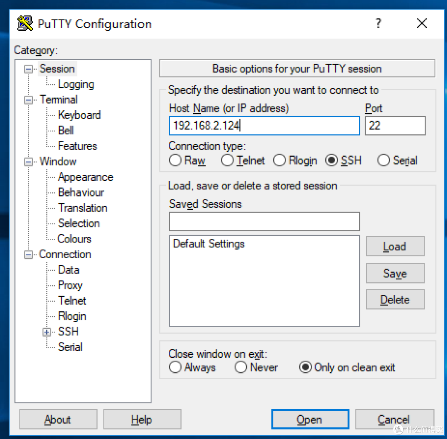The image size is (447, 439).
Task: Open the Appearance settings category
Action: (86, 177)
